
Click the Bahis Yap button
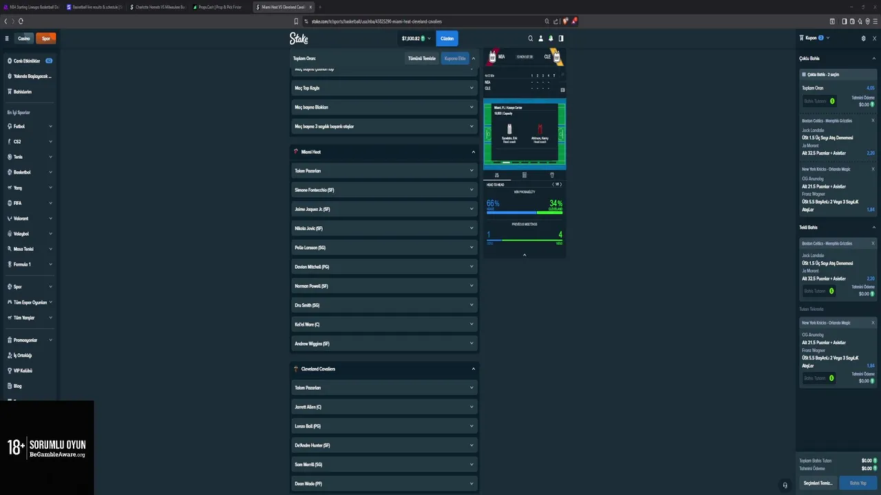(858, 483)
